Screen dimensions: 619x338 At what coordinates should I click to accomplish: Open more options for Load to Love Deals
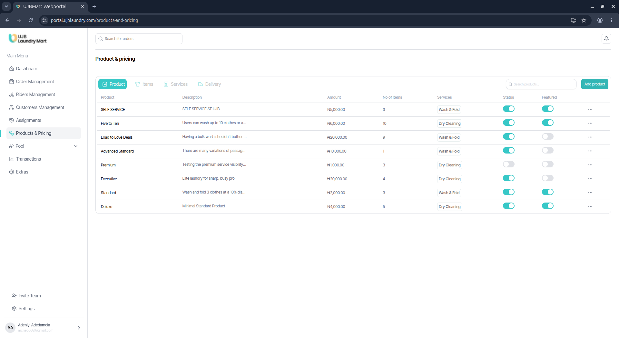590,137
